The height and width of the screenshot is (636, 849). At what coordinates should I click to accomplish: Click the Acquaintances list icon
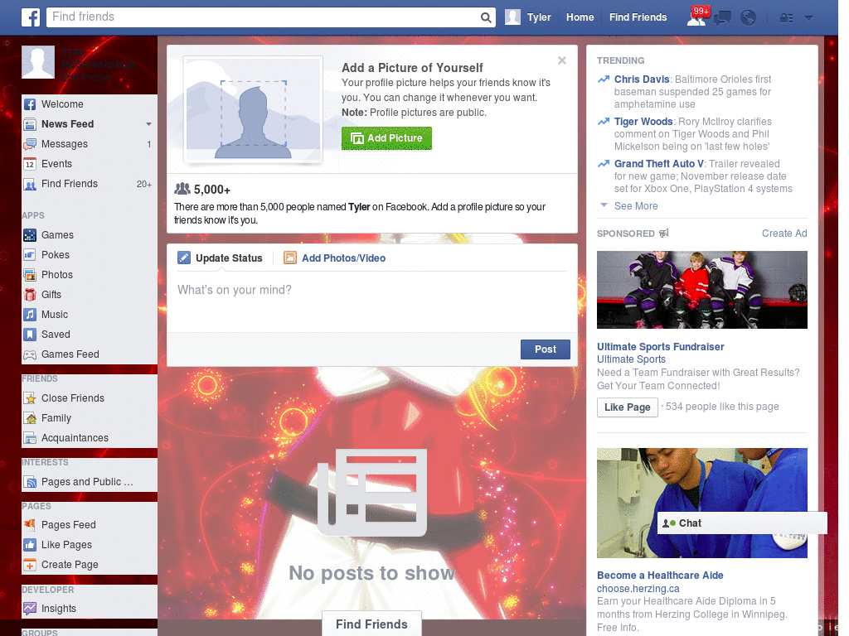(x=30, y=438)
